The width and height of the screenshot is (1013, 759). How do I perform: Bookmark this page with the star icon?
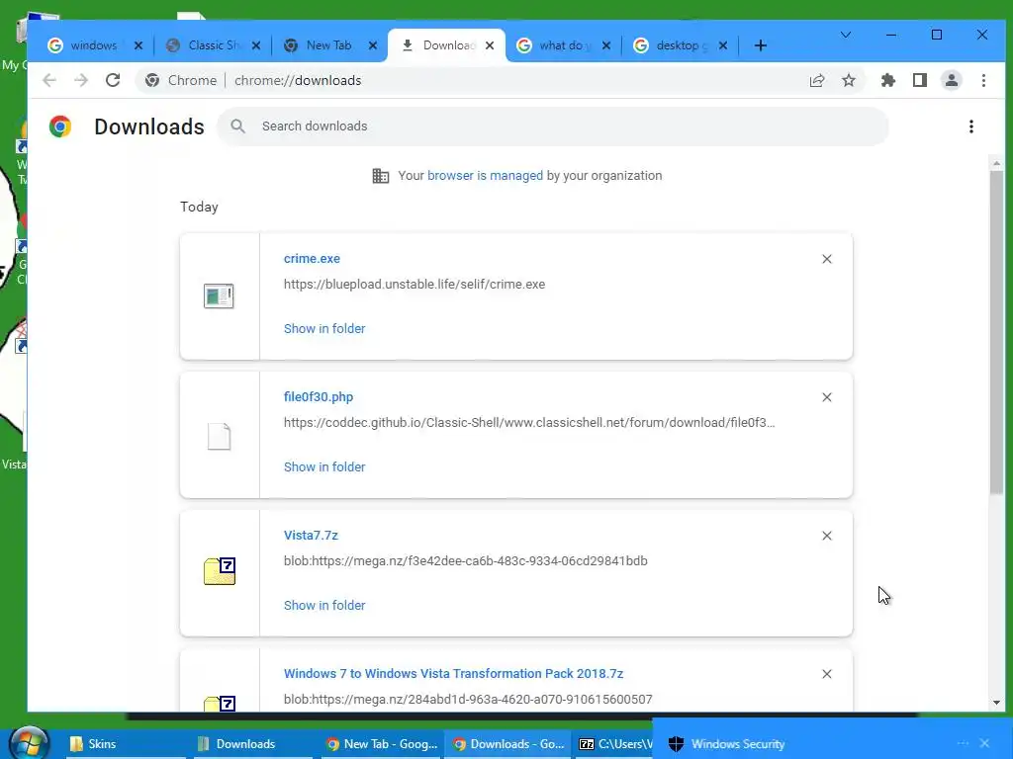848,80
